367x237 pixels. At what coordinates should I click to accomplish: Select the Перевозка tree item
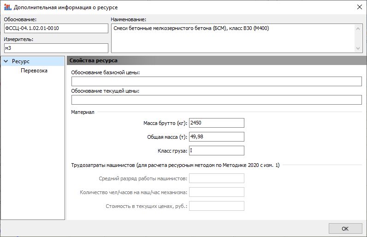click(34, 71)
